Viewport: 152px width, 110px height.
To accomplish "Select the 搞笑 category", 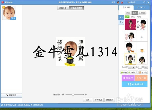I will click(x=133, y=17).
